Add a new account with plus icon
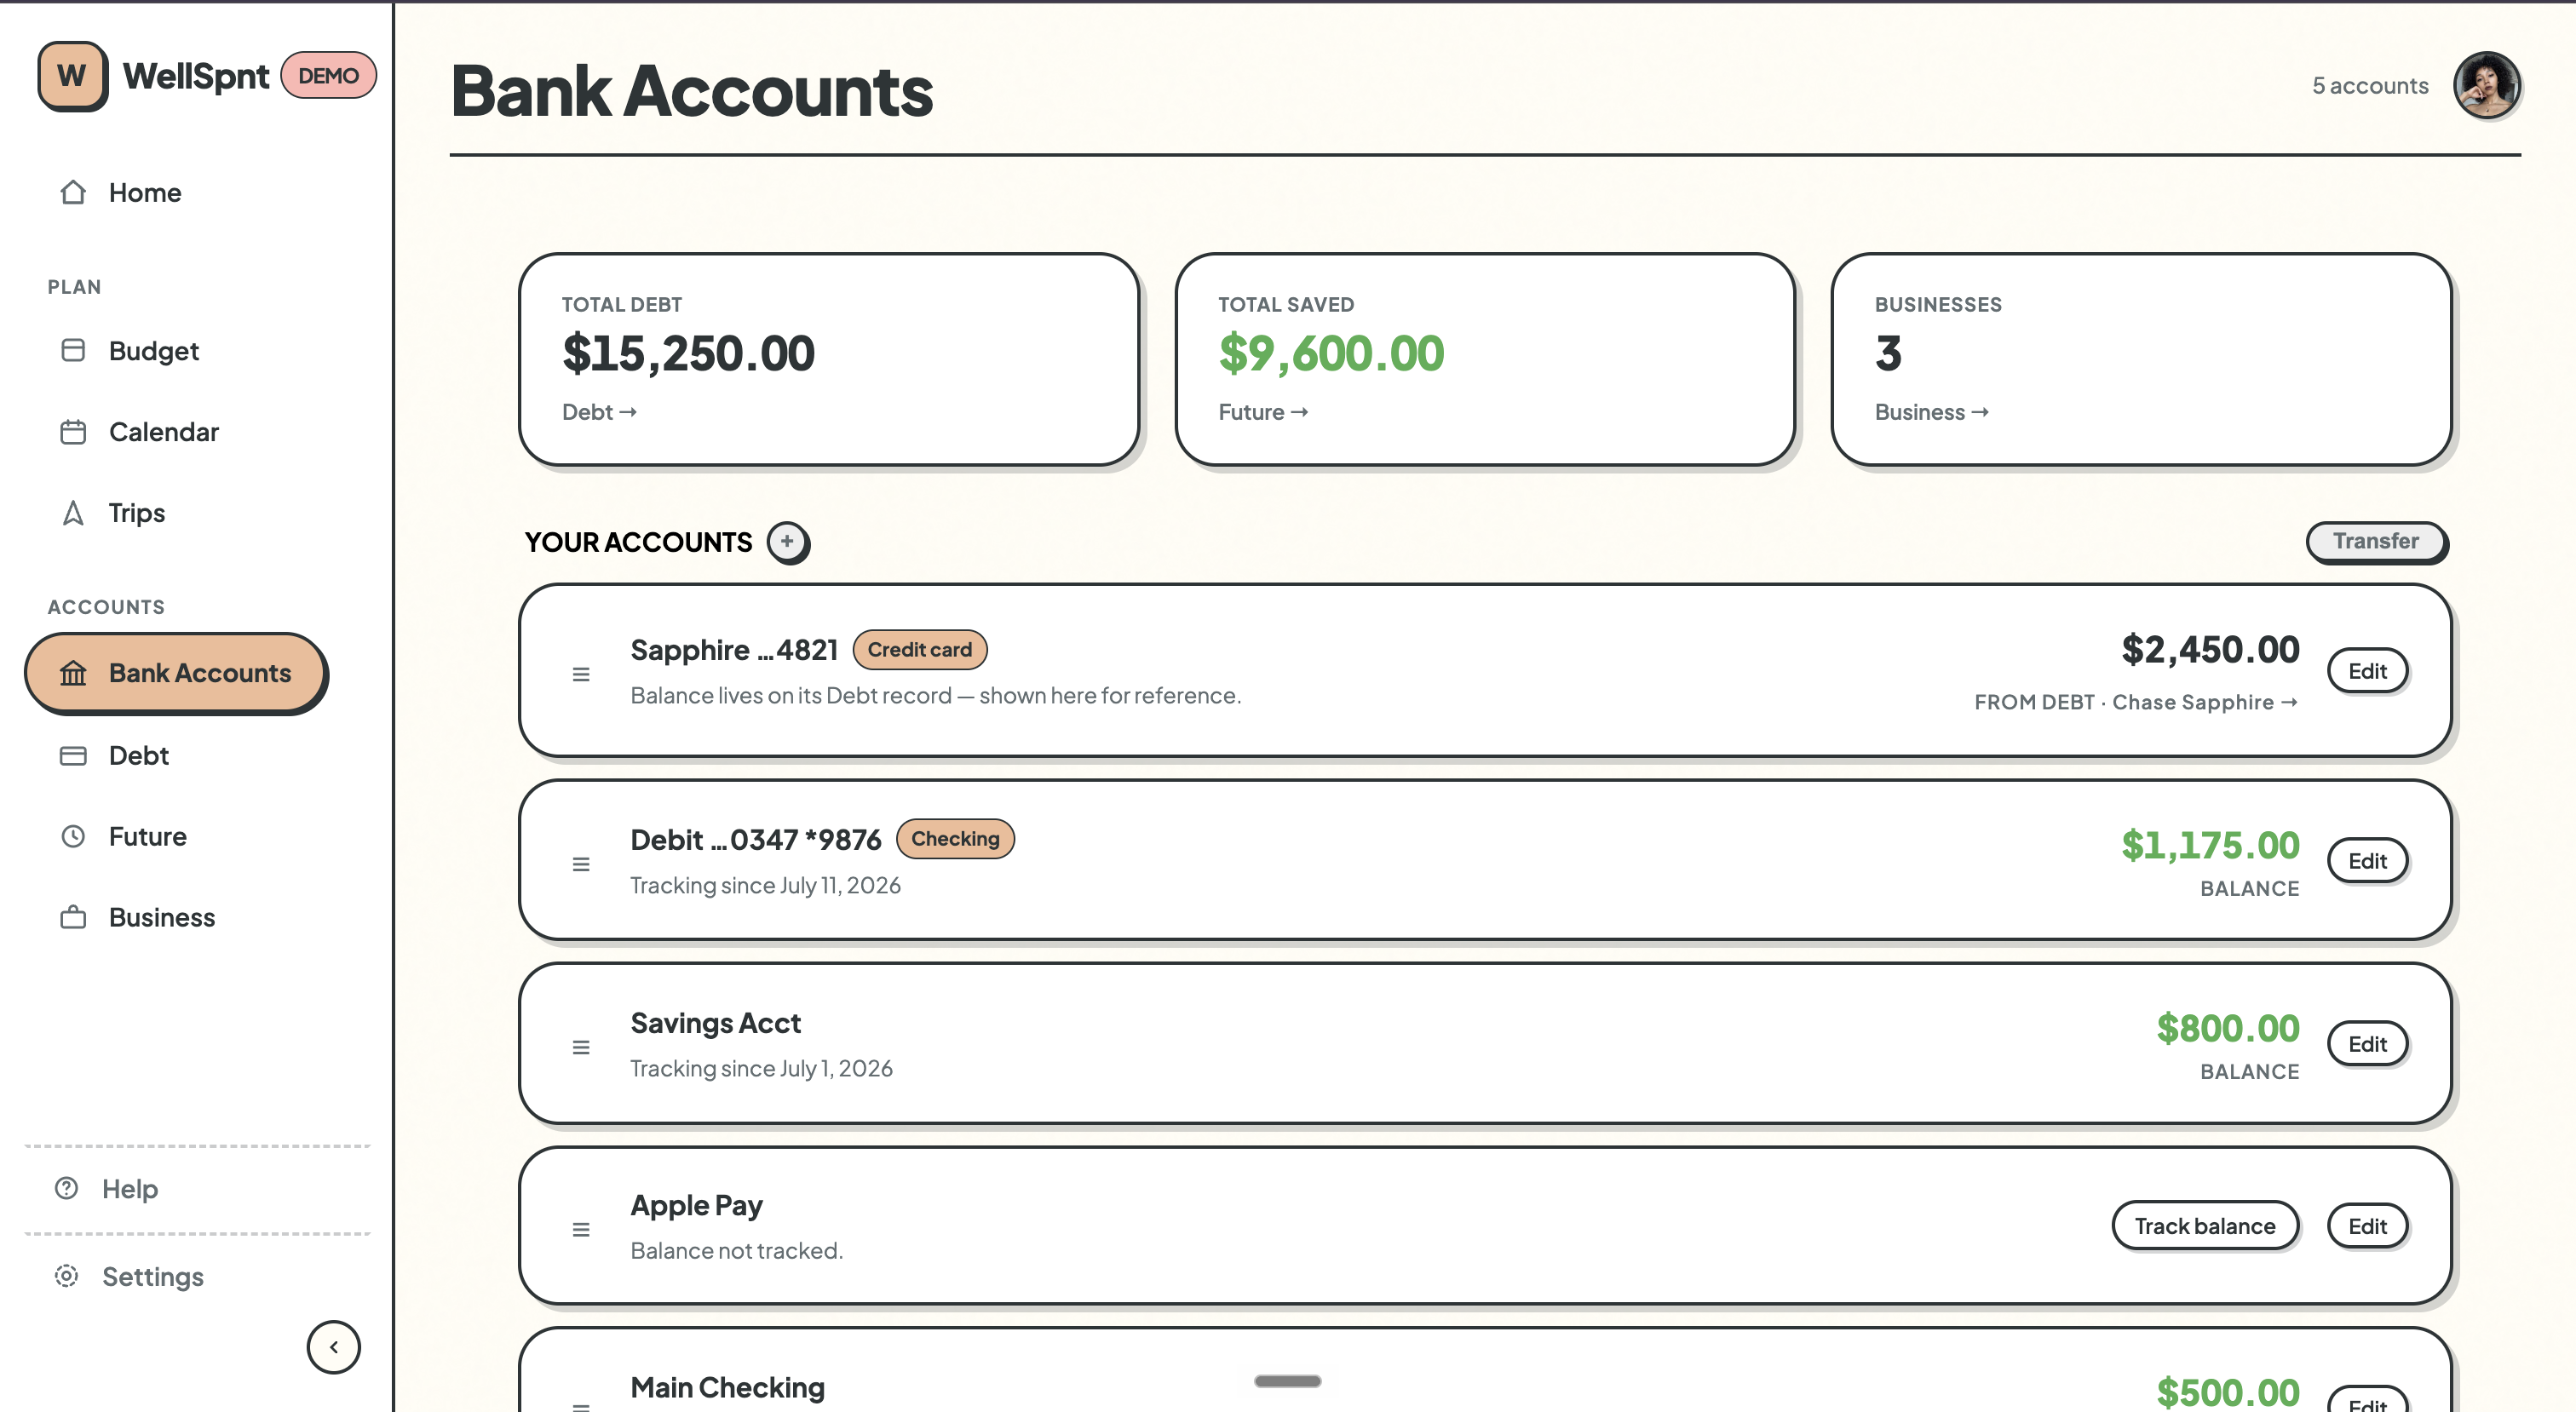This screenshot has height=1412, width=2576. 788,542
